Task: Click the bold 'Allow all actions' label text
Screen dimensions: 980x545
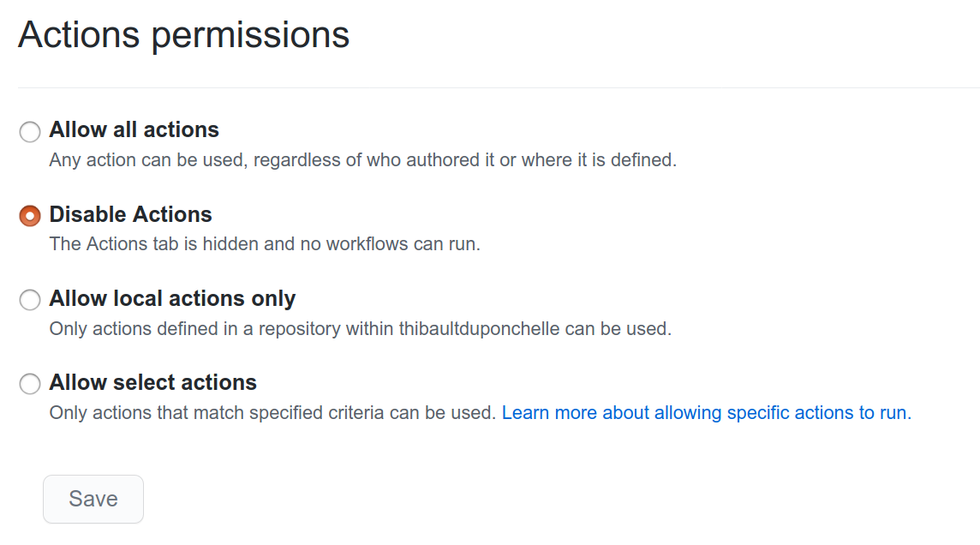Action: [x=134, y=129]
